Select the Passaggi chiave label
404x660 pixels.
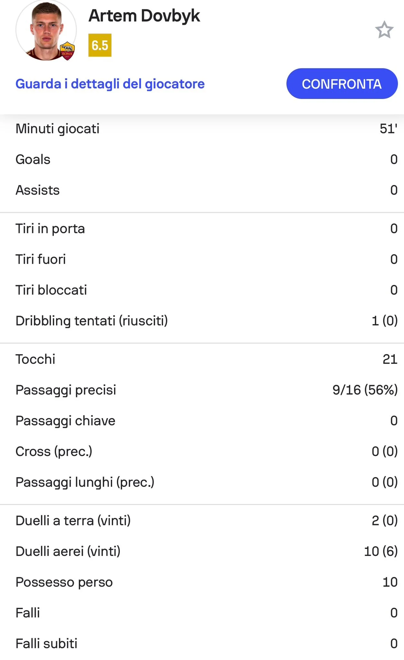(65, 421)
